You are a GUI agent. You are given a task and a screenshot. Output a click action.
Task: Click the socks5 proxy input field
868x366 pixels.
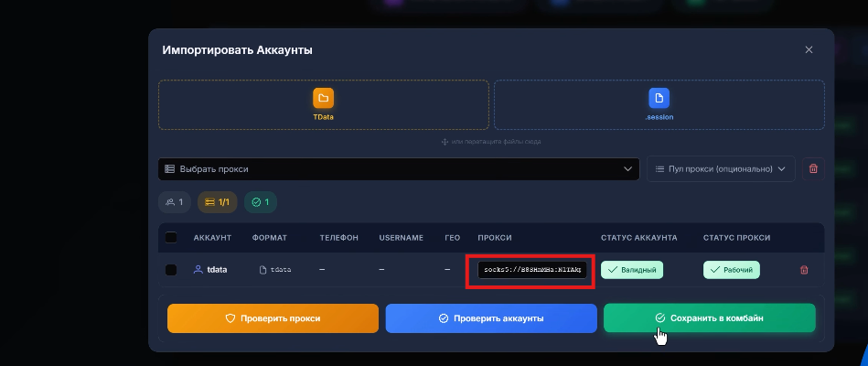(x=532, y=270)
